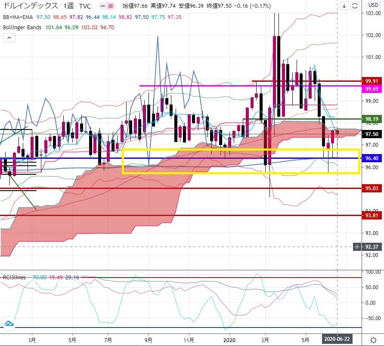
Task: Click the square fullscreen icon in top bar
Action: pyautogui.click(x=355, y=6)
